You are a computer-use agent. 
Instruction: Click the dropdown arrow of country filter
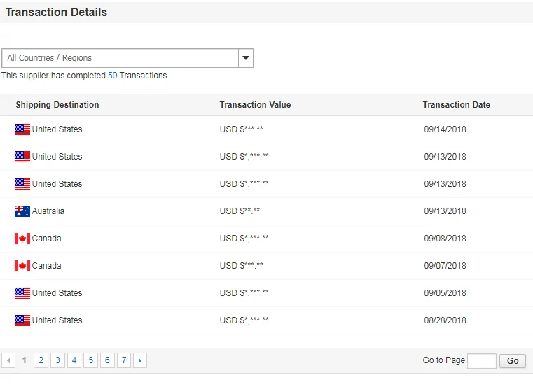point(245,58)
